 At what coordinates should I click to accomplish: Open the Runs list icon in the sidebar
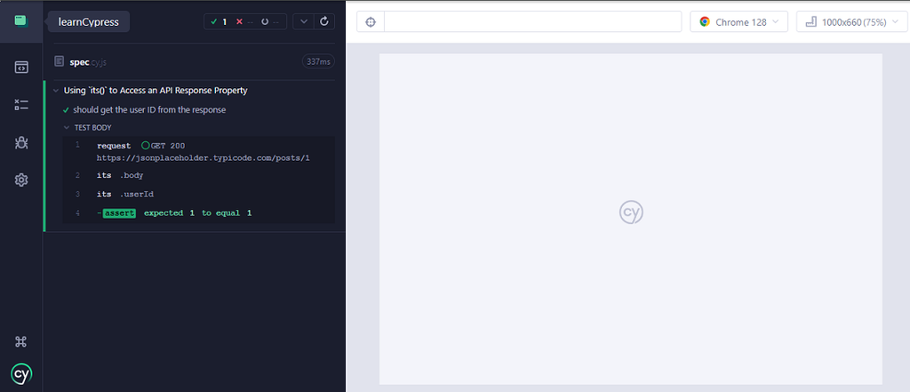pos(21,105)
